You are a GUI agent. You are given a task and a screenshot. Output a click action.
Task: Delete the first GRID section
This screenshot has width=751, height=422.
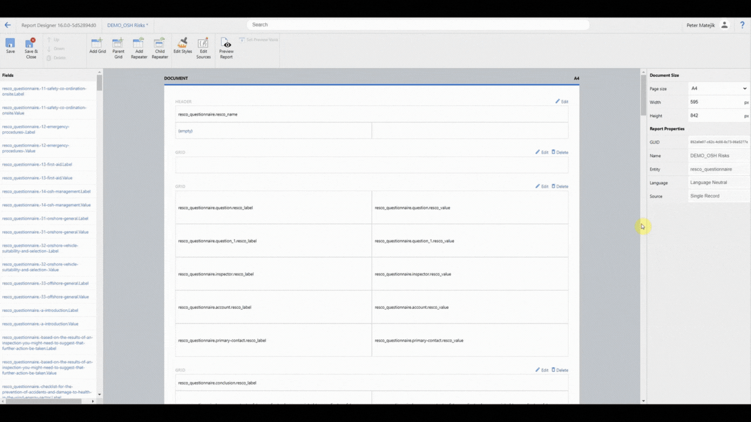tap(560, 152)
